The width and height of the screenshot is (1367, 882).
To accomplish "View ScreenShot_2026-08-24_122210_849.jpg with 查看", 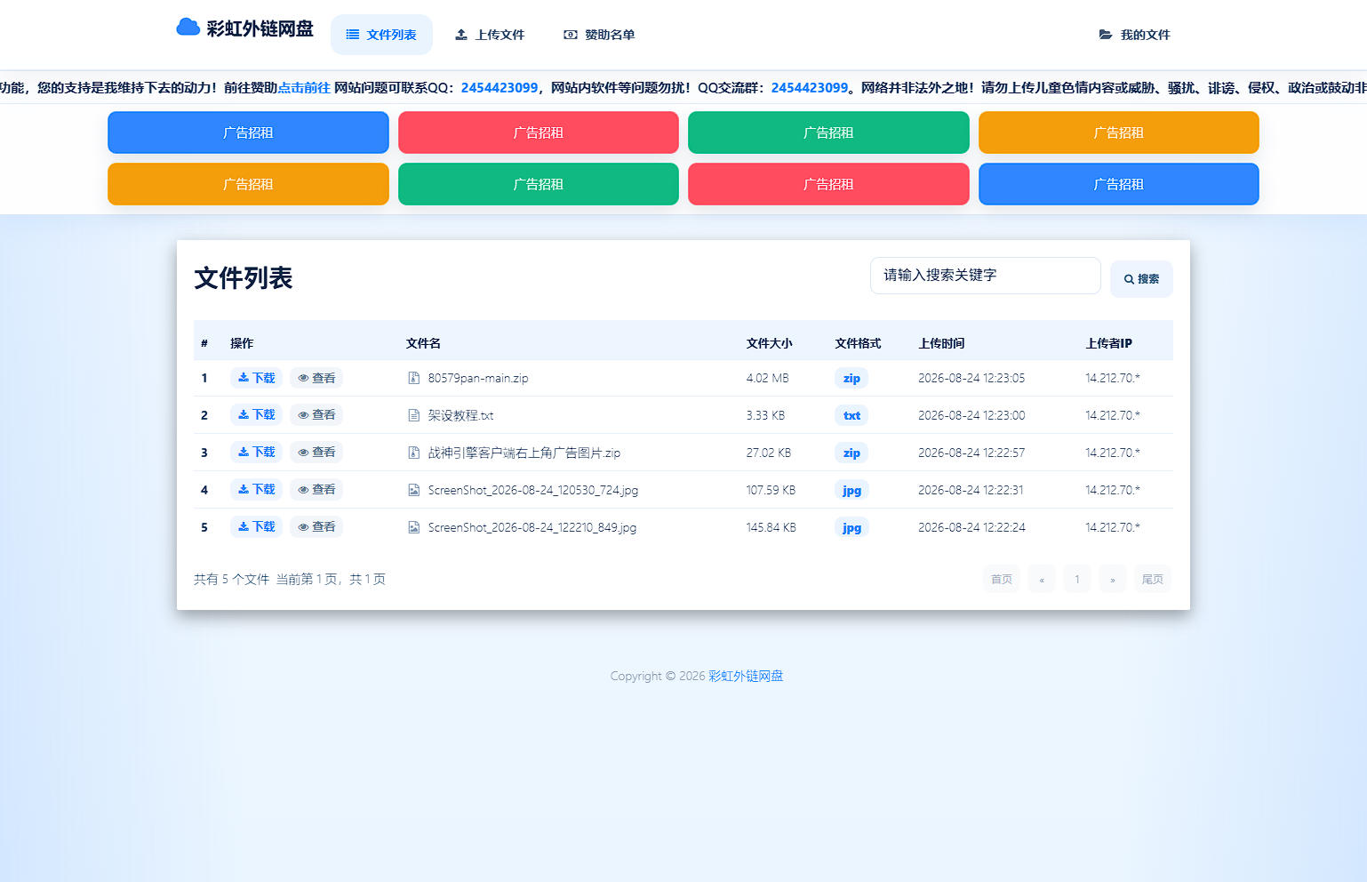I will [x=316, y=526].
